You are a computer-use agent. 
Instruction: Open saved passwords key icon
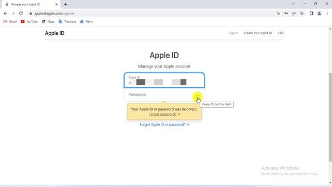point(286,14)
